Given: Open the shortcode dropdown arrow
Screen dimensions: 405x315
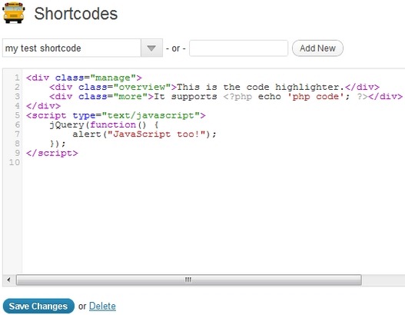Looking at the screenshot, I should coord(151,48).
